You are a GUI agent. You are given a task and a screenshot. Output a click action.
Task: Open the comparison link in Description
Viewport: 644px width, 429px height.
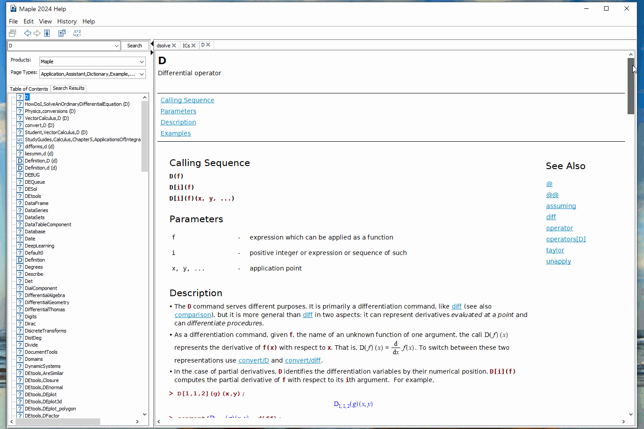coord(193,315)
